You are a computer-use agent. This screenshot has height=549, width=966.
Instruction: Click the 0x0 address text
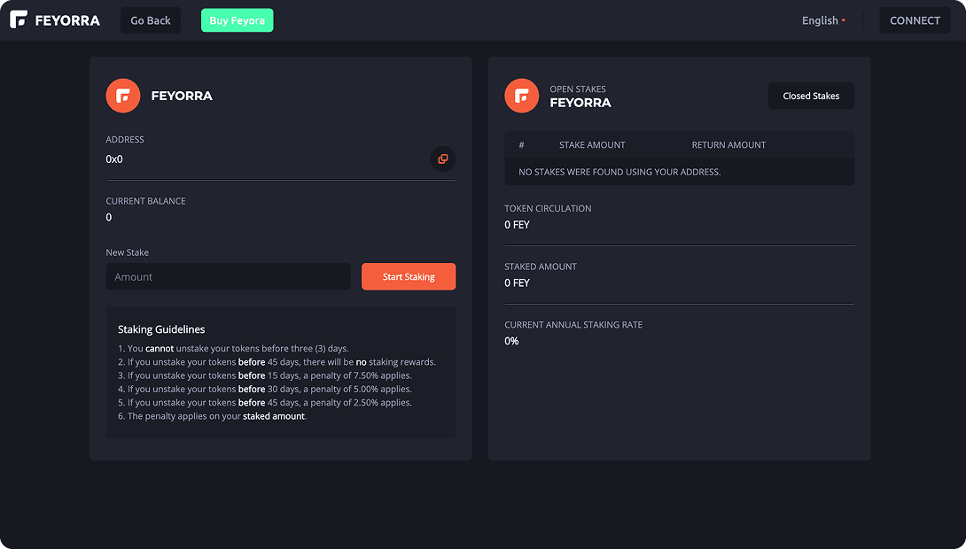coord(114,159)
